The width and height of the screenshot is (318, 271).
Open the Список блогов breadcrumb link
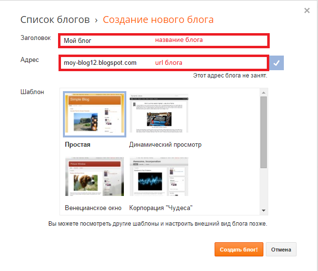click(55, 19)
